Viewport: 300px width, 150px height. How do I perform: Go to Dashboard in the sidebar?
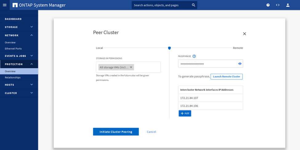pos(13,19)
